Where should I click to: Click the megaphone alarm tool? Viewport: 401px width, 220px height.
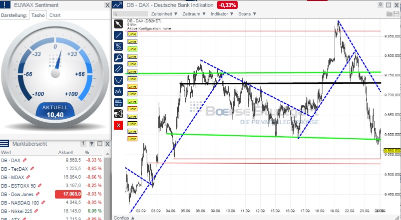tap(118, 114)
